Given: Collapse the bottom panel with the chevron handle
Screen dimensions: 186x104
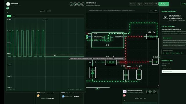Looking at the screenshot, I should (x=97, y=89).
